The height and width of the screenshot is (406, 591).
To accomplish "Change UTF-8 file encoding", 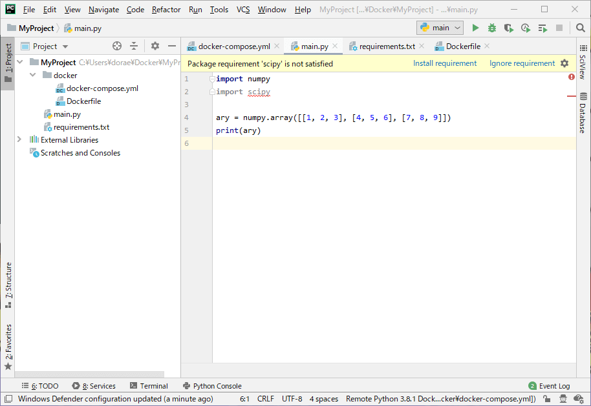I will 292,398.
